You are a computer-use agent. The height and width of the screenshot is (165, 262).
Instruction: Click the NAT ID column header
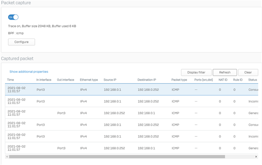point(223,80)
